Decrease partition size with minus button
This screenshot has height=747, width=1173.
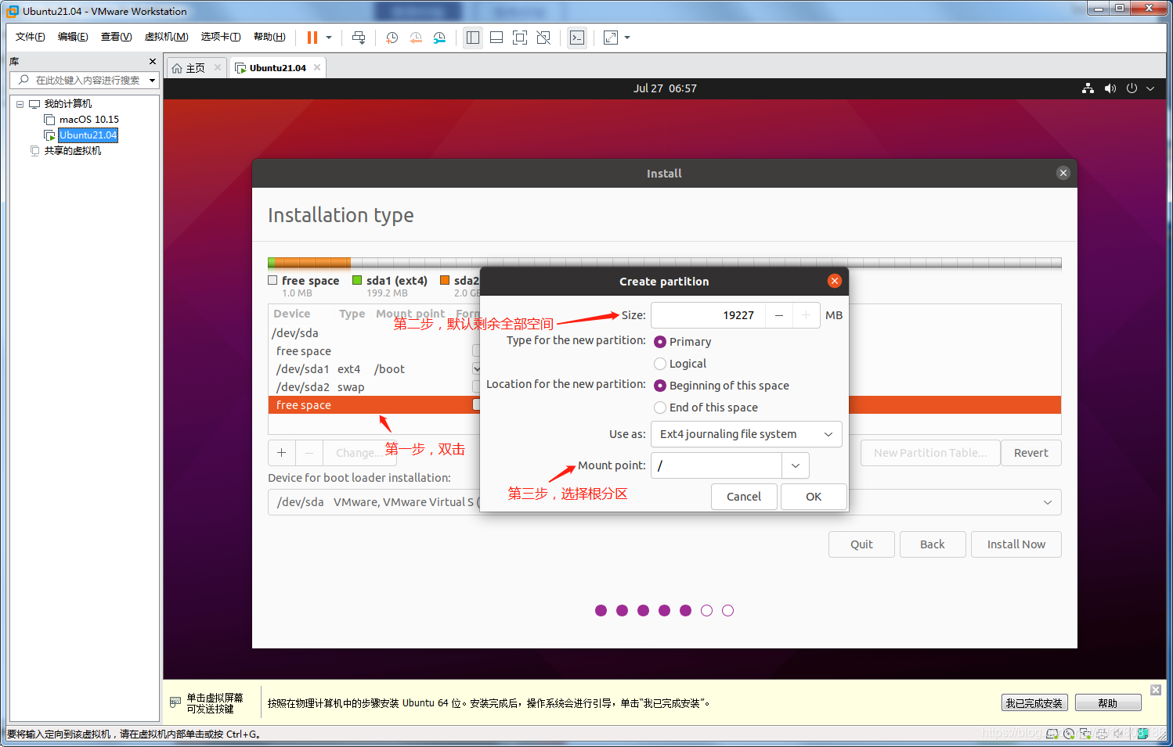point(778,315)
